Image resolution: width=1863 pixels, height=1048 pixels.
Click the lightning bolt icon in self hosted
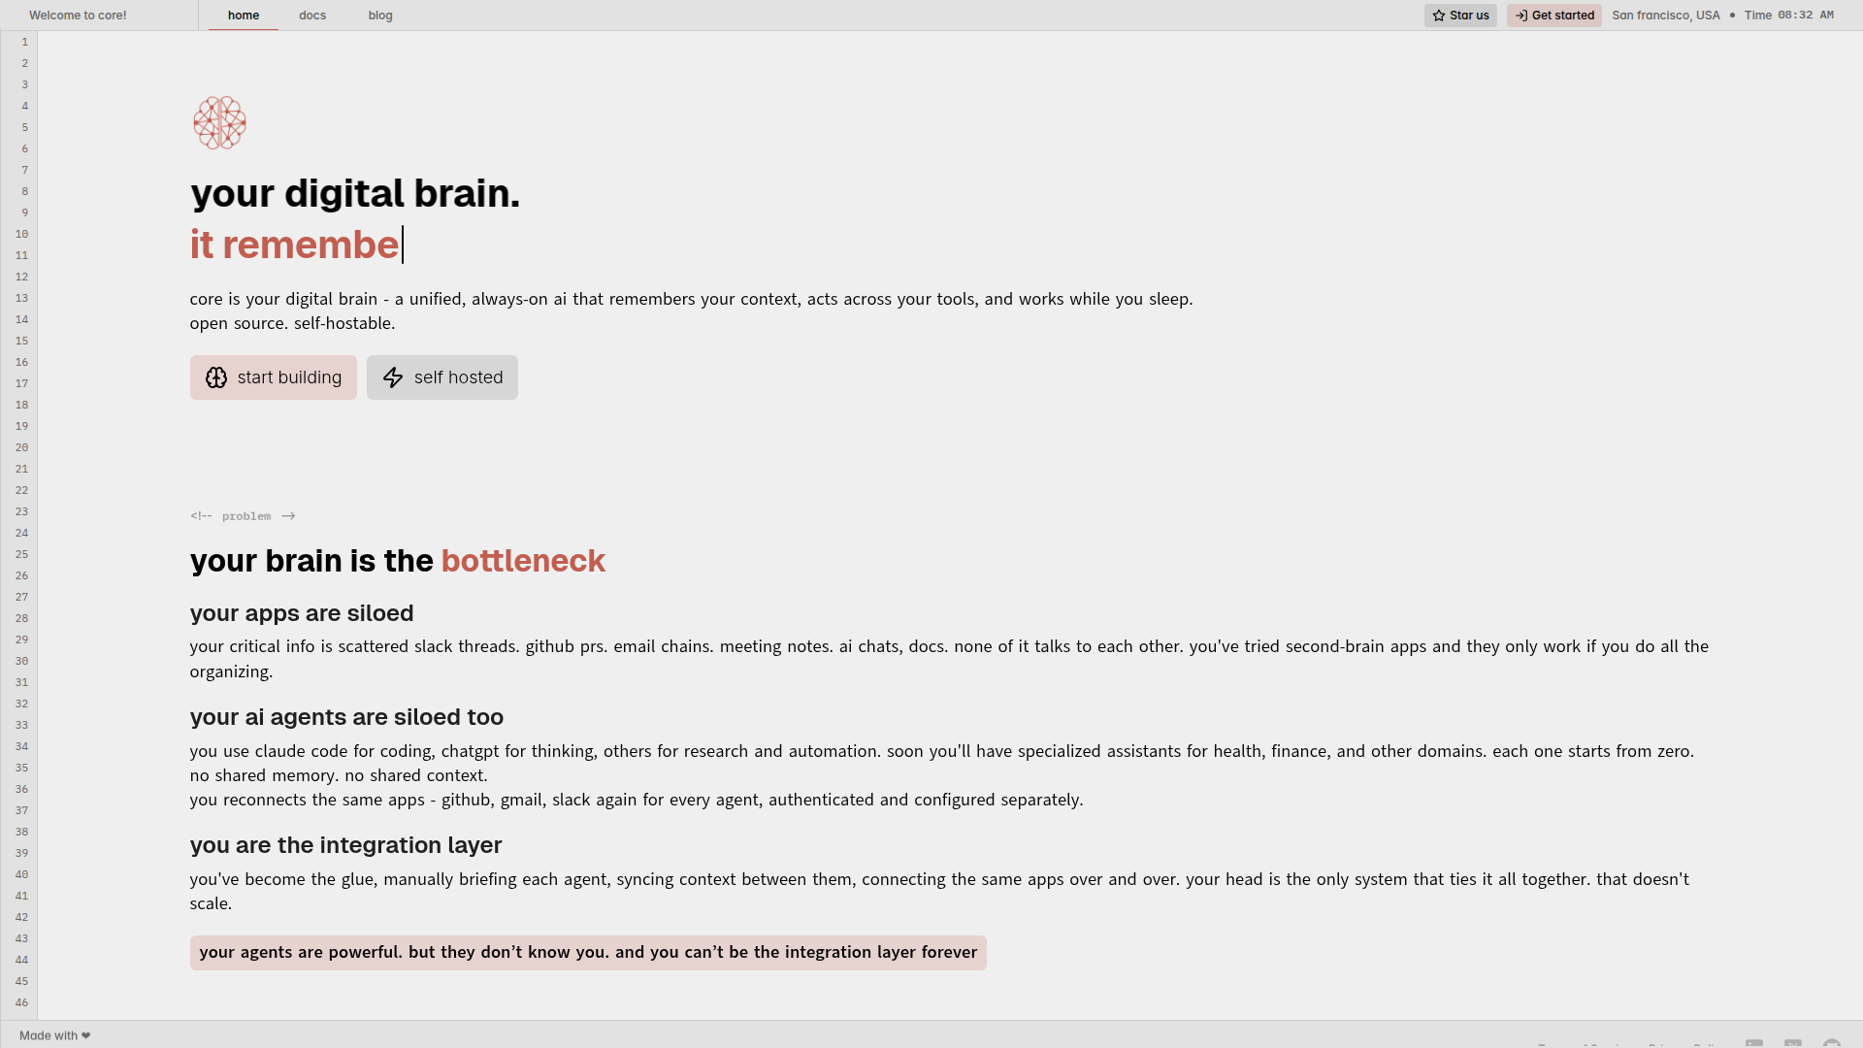click(393, 377)
